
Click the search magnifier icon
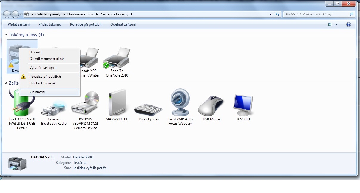click(x=352, y=14)
